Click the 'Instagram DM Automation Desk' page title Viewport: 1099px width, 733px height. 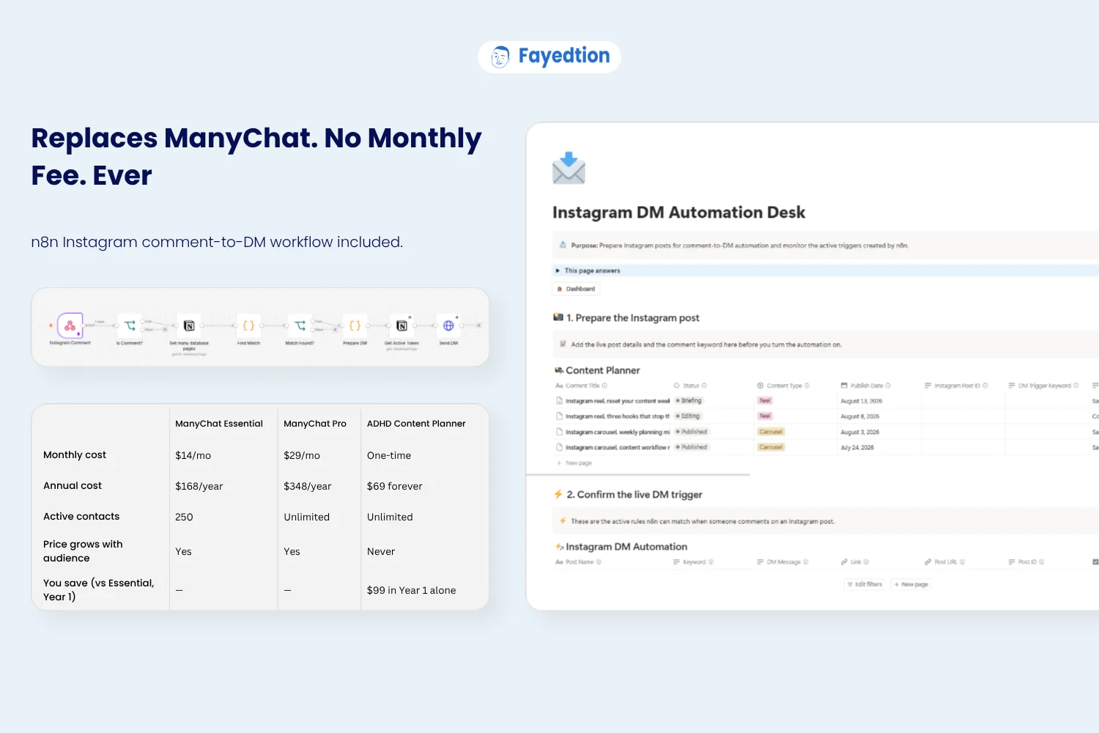tap(678, 213)
